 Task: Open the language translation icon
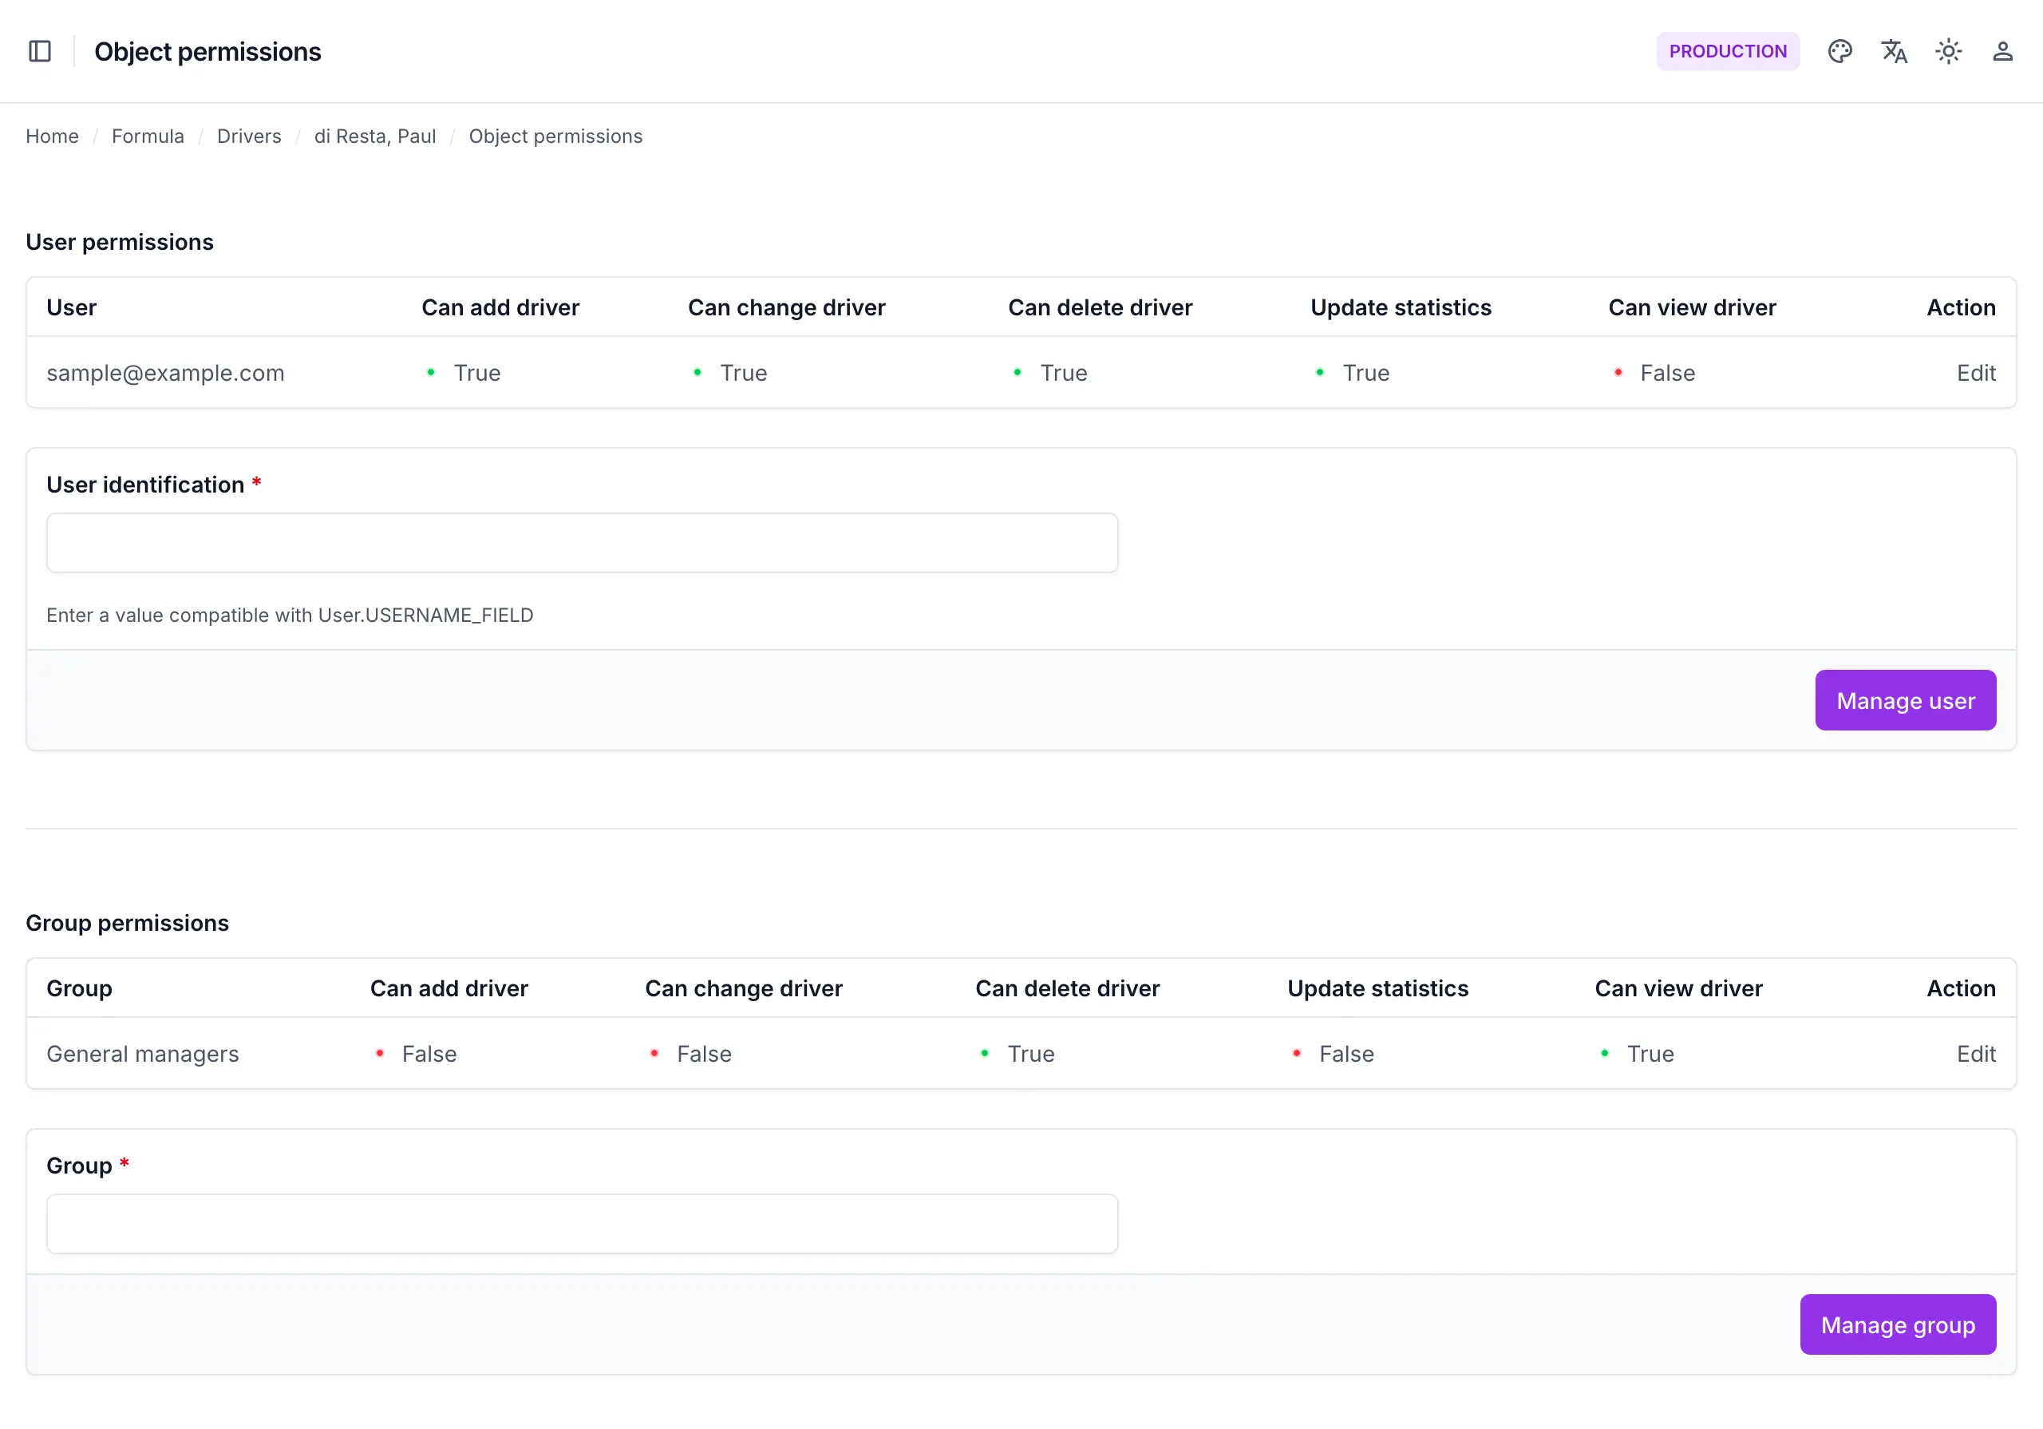[1894, 51]
